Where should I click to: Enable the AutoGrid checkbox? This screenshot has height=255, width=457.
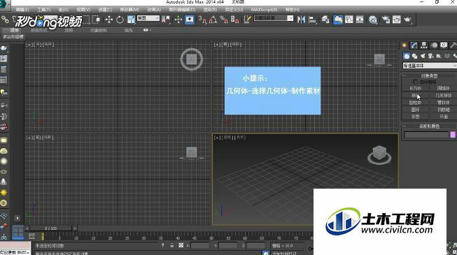point(415,82)
